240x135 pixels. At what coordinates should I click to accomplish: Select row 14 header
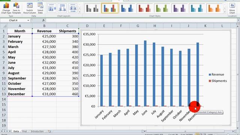(3, 99)
